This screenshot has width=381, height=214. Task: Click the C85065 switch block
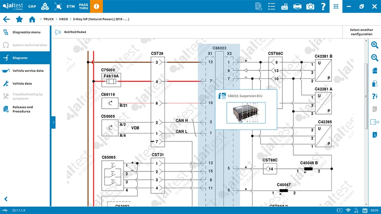pos(112,176)
